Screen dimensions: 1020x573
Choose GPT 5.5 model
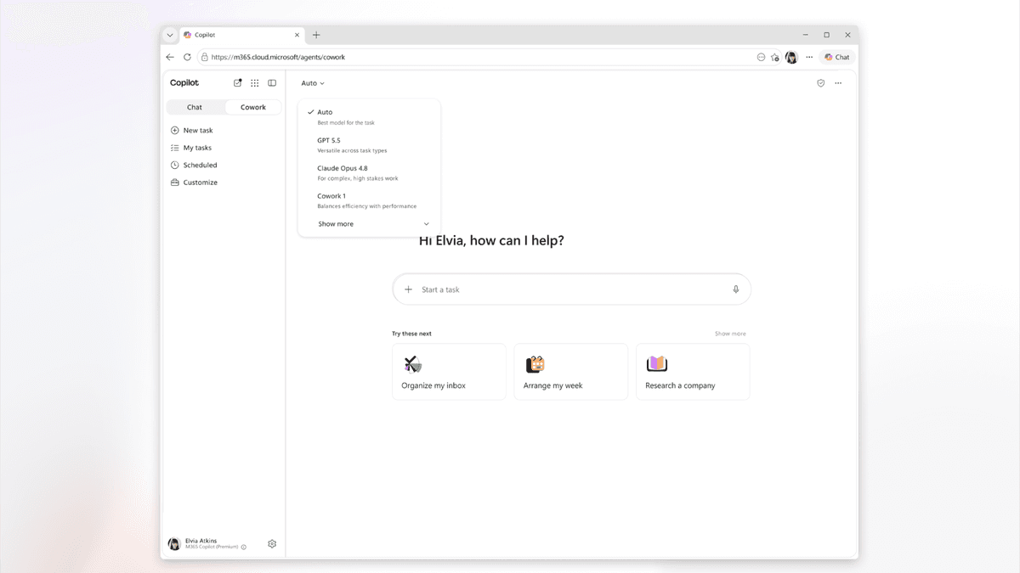(x=369, y=144)
